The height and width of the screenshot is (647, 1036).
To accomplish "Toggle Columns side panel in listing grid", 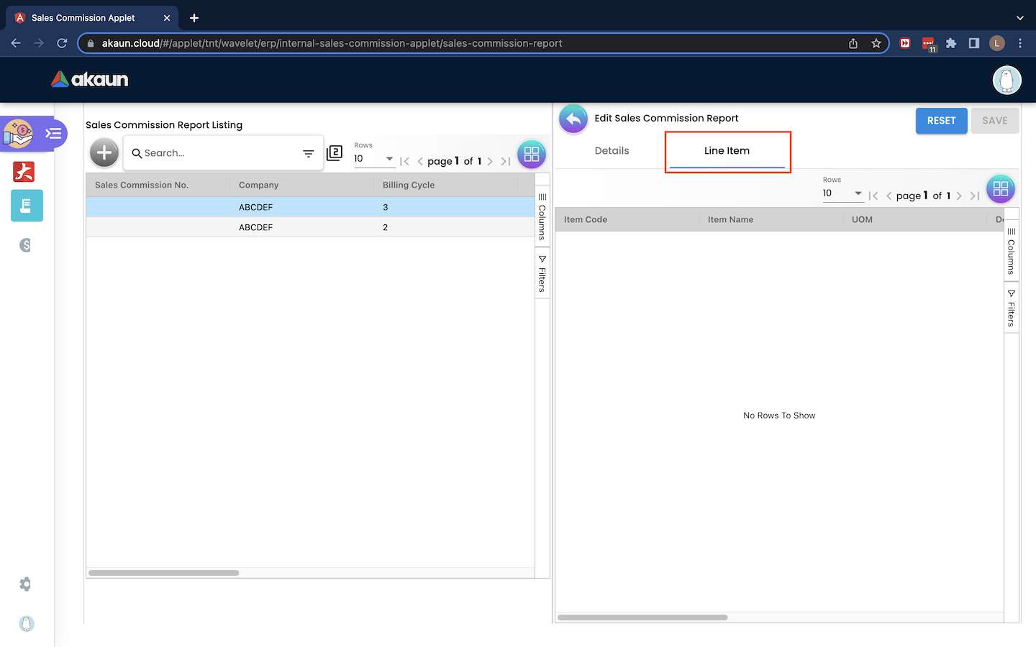I will (x=542, y=216).
